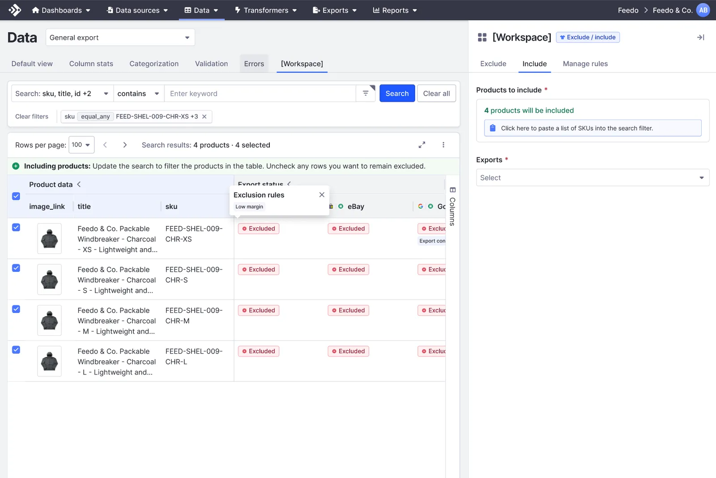Screen dimensions: 716x478
Task: Open the contains operator dropdown
Action: (139, 93)
